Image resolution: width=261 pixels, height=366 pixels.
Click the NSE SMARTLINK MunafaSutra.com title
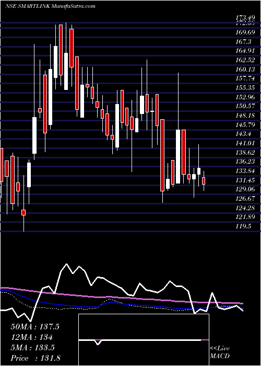click(x=50, y=6)
